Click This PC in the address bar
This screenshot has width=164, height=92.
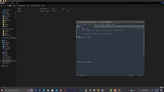click(14, 6)
